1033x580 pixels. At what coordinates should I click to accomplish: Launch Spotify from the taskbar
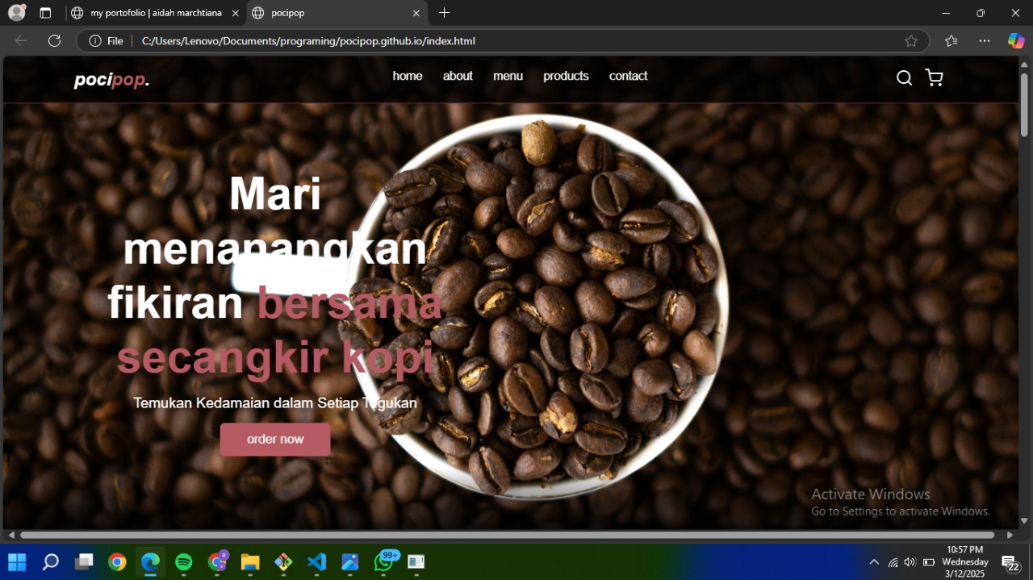(183, 562)
